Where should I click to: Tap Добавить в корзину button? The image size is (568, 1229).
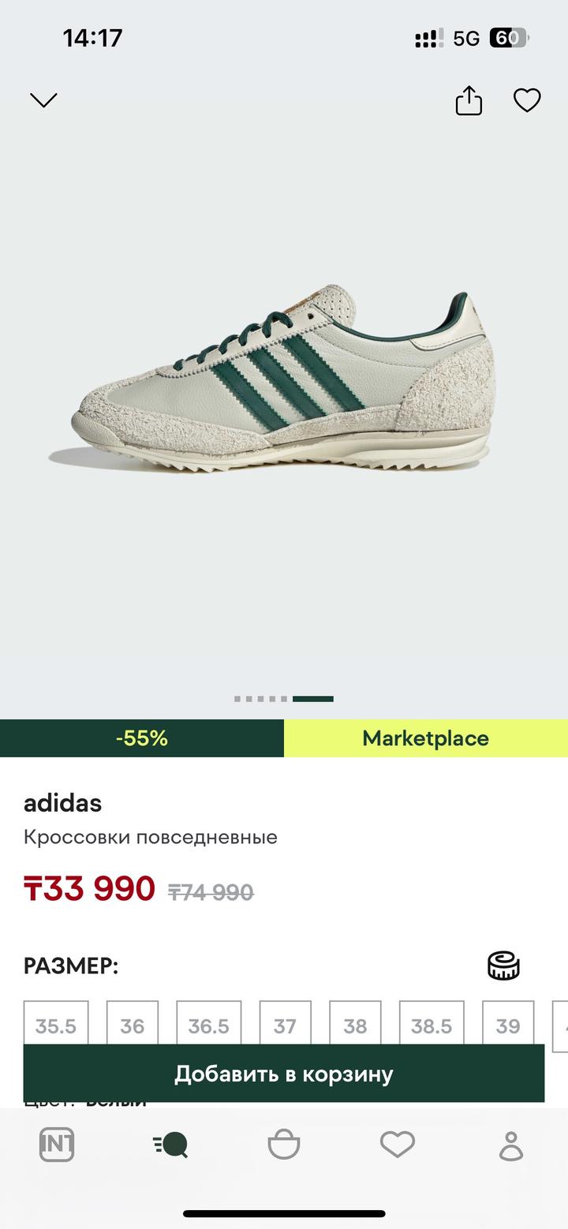click(x=284, y=1074)
